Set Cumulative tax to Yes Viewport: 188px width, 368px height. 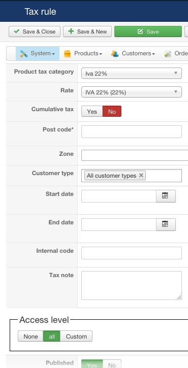pyautogui.click(x=92, y=111)
